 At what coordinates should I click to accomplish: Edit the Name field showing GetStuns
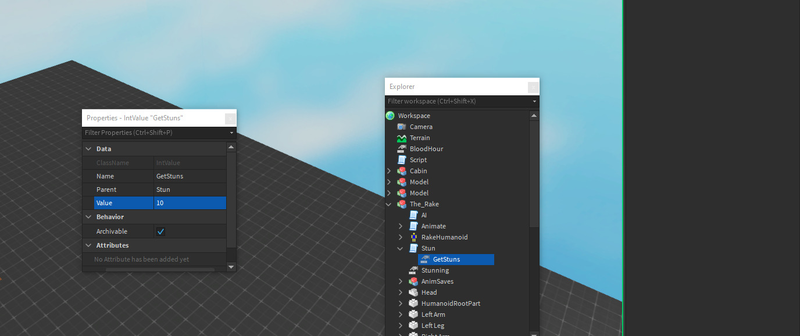(x=190, y=176)
